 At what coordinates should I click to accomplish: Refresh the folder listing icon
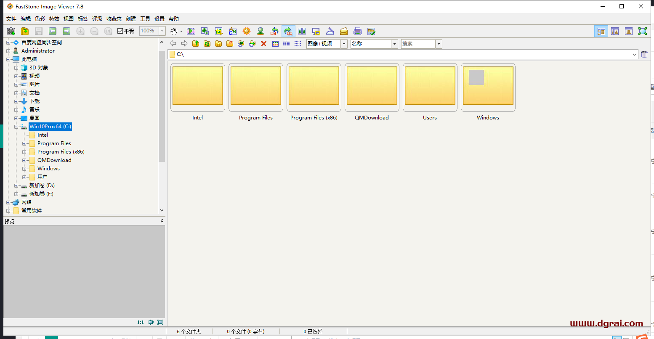point(207,44)
